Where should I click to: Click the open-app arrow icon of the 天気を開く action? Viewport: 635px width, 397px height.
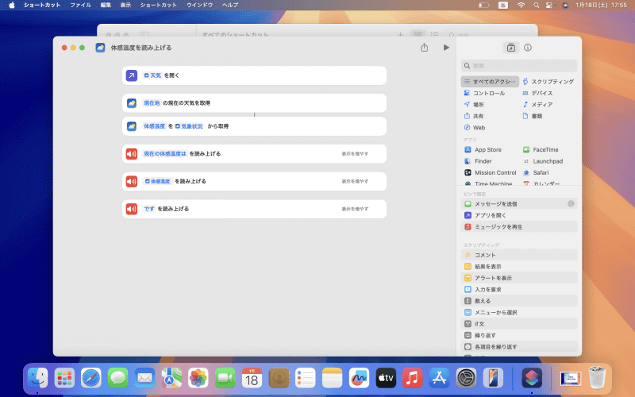click(x=131, y=75)
